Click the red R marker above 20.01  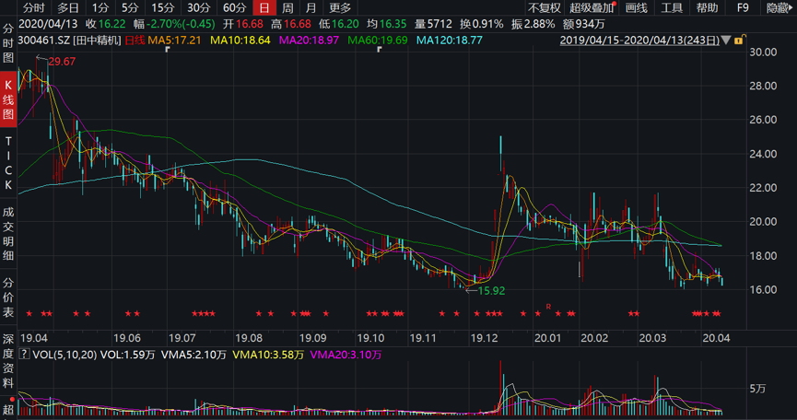(548, 305)
